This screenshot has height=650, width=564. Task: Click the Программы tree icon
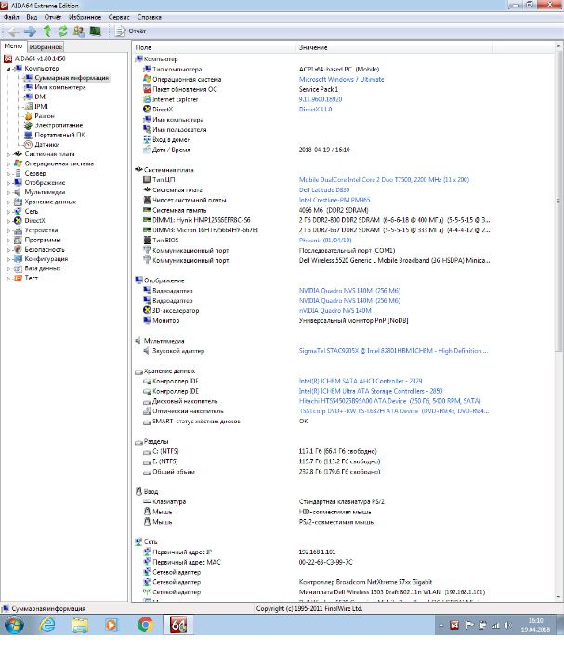[x=18, y=240]
